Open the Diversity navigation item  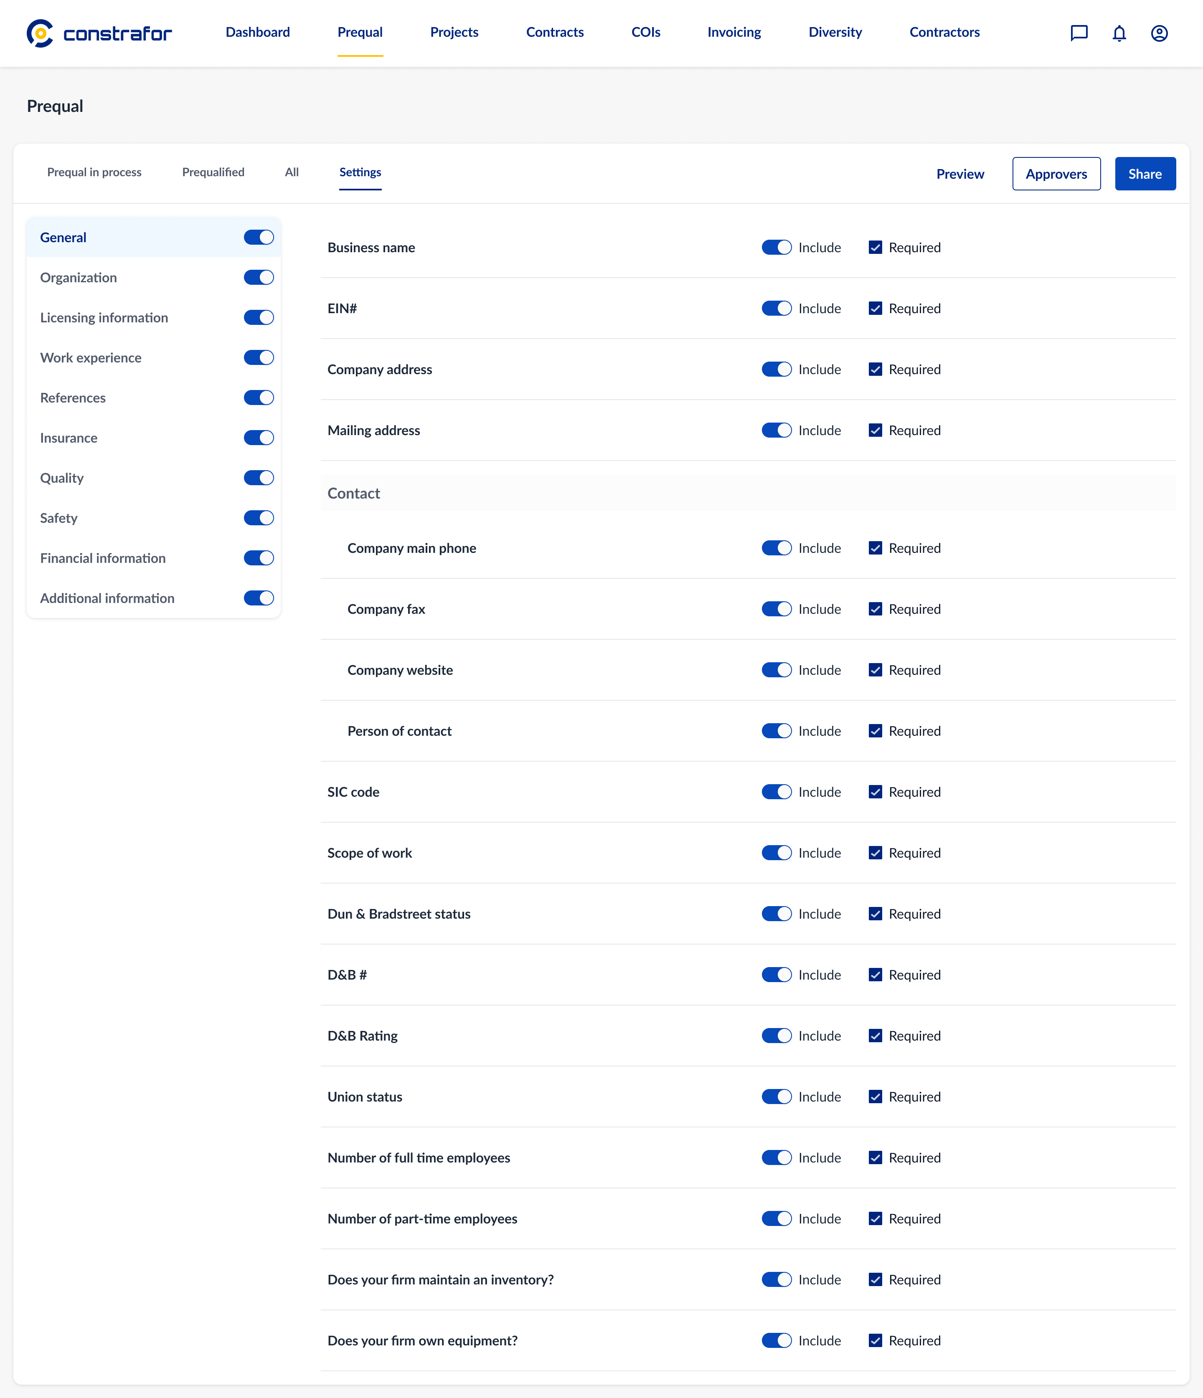(835, 33)
